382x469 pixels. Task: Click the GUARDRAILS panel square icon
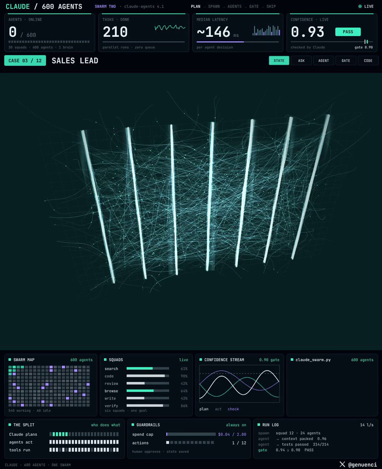pyautogui.click(x=133, y=425)
